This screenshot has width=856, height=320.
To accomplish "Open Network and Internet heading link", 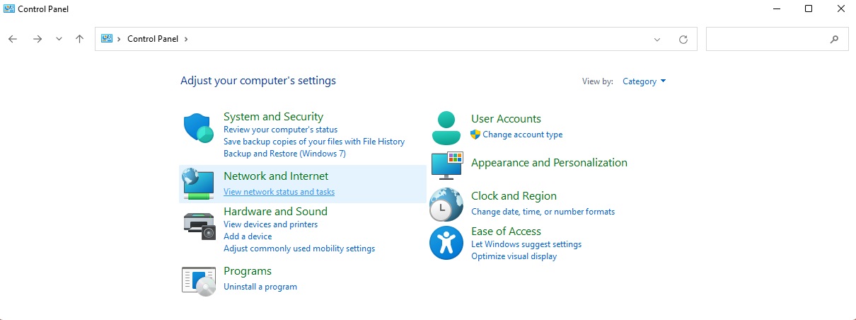I will coord(276,176).
